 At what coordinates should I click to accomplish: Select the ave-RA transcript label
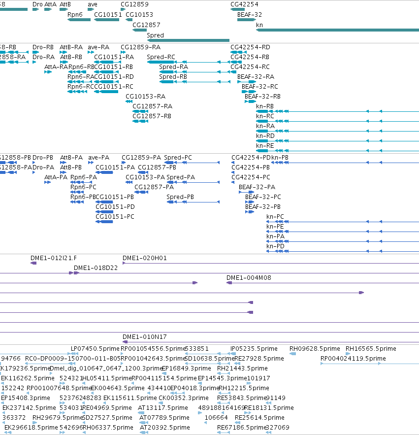[x=98, y=47]
